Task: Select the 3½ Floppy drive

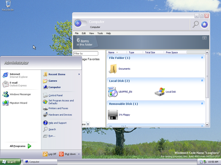Action: click(x=113, y=115)
